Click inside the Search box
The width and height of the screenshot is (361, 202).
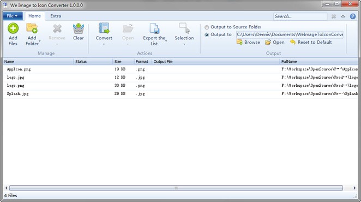coord(300,16)
